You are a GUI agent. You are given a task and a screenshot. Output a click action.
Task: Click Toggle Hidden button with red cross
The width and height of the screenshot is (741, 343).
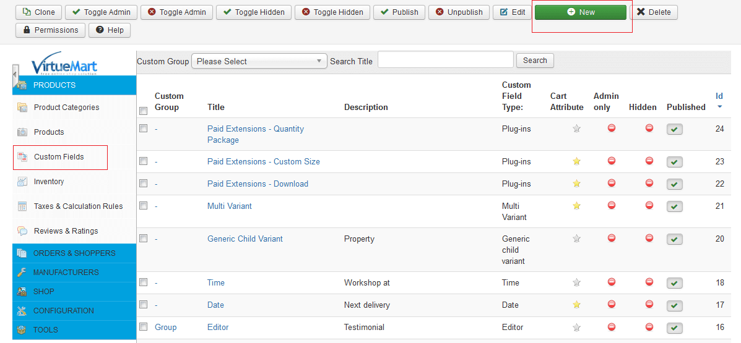[x=332, y=12]
